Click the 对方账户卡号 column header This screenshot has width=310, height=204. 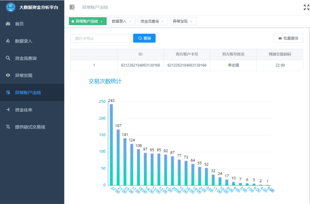coord(187,54)
